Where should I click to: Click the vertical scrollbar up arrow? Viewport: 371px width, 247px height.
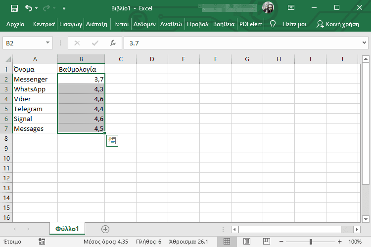[x=366, y=59]
